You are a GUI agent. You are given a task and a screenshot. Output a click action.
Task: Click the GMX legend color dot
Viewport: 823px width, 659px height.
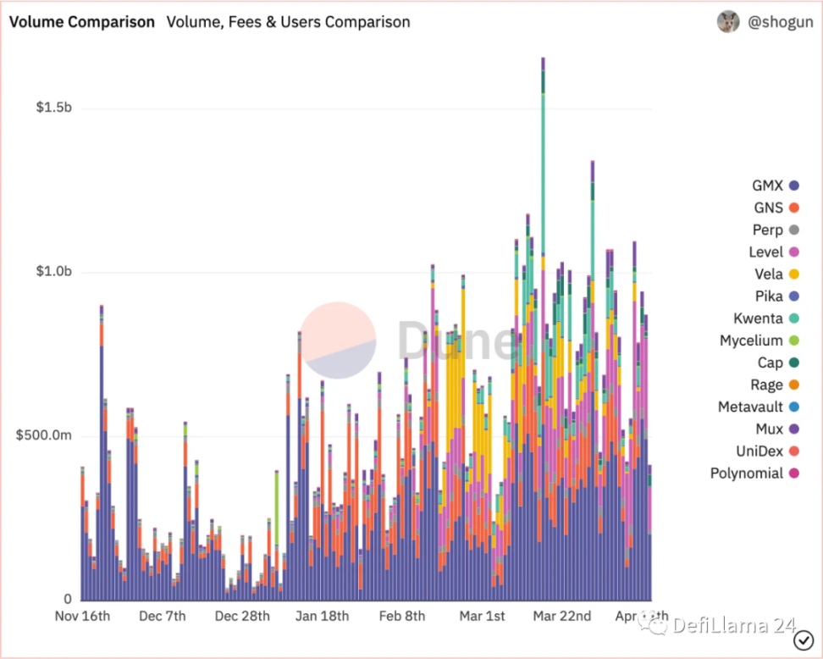[x=793, y=186]
